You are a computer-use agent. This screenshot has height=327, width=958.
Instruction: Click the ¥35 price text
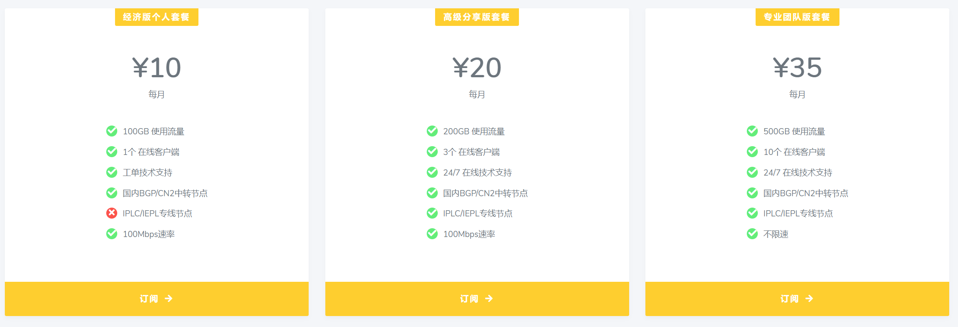[797, 68]
